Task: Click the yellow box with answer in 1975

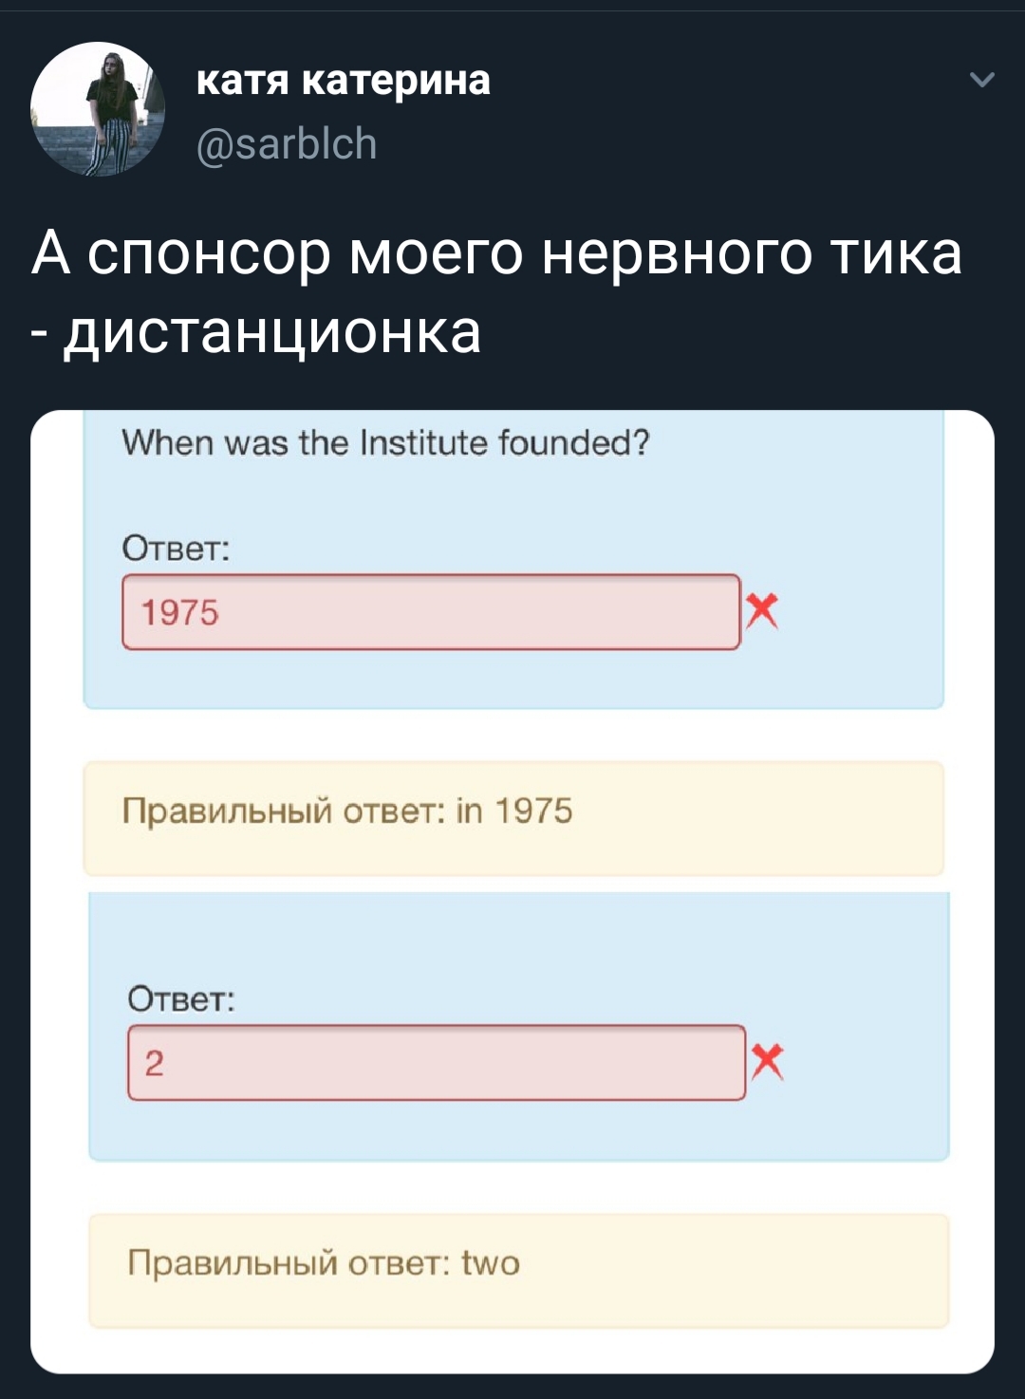Action: pyautogui.click(x=513, y=818)
